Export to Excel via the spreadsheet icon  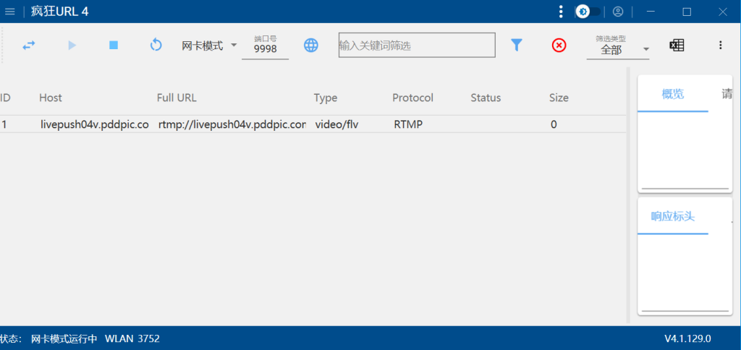point(677,46)
